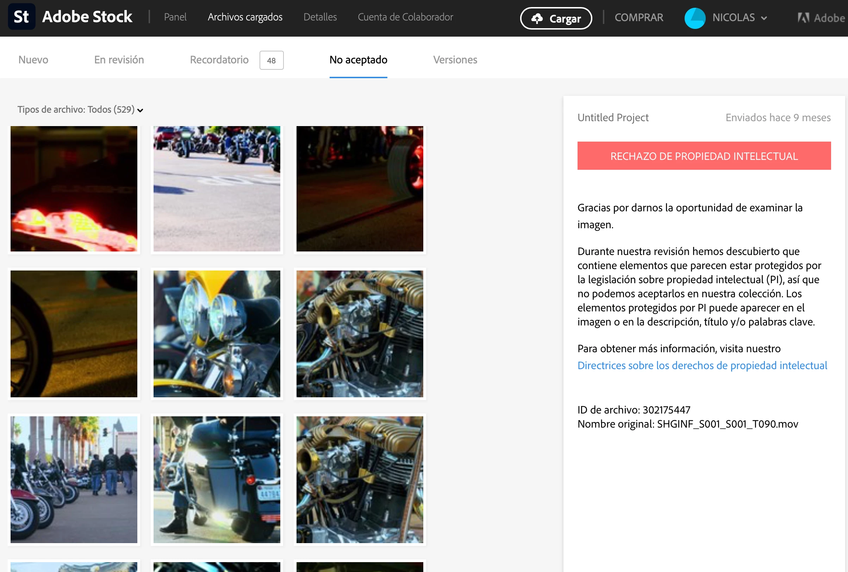This screenshot has width=848, height=572.
Task: Switch to the Nuevo tab
Action: point(33,60)
